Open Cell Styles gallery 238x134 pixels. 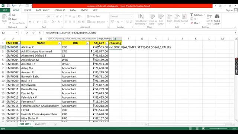coord(161,19)
